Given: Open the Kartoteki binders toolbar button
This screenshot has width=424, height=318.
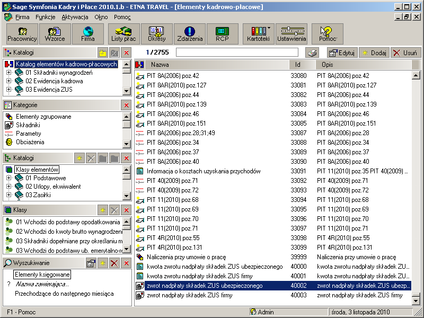Looking at the screenshot, I should click(259, 34).
